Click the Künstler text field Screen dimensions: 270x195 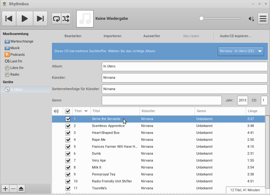[x=185, y=77]
